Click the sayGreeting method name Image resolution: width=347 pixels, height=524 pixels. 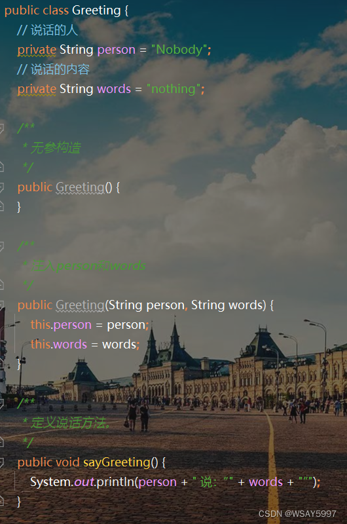pos(117,462)
